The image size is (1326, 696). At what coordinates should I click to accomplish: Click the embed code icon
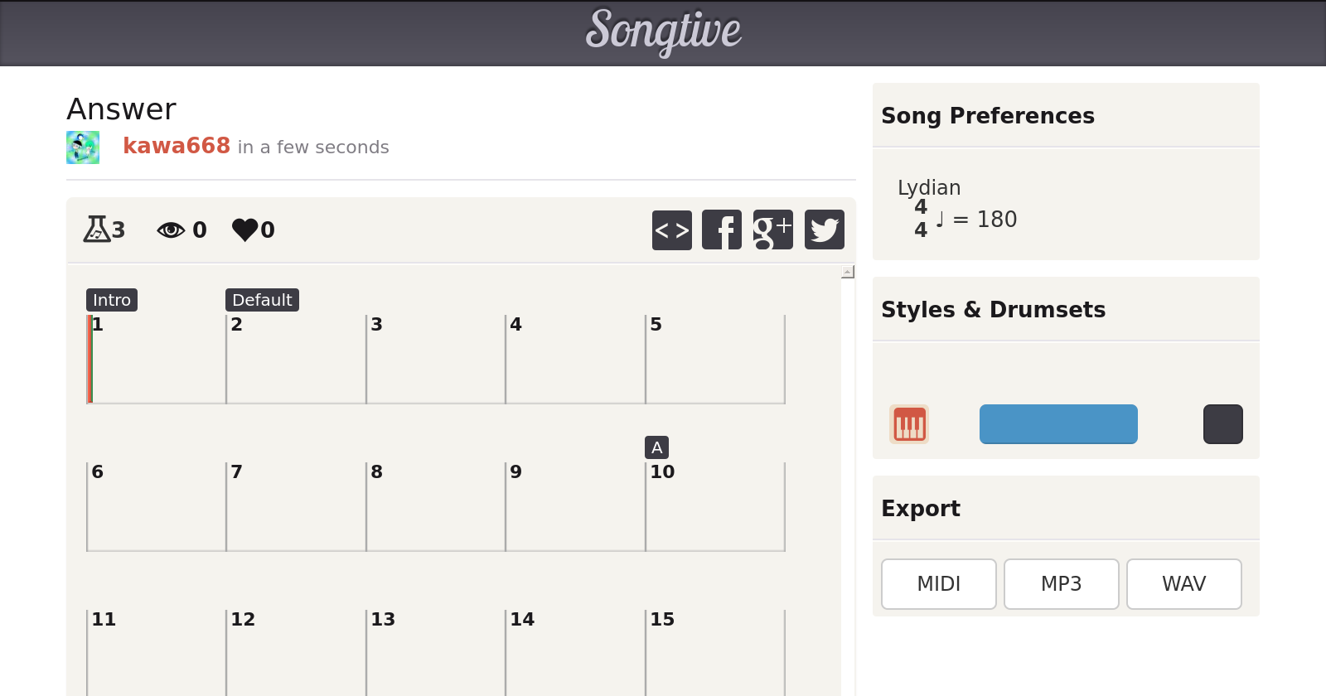[x=671, y=230]
